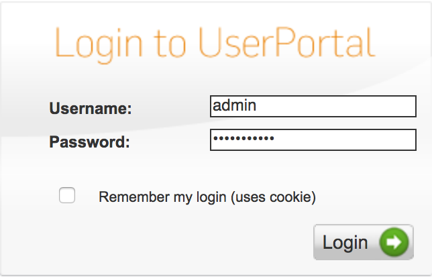Click the "Username:" label
The image size is (432, 279).
[91, 108]
